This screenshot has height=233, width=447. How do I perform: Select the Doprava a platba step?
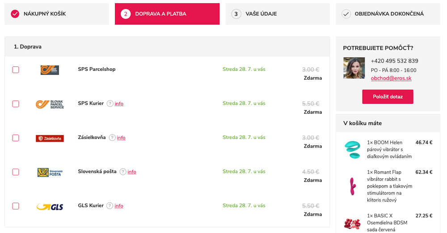167,14
